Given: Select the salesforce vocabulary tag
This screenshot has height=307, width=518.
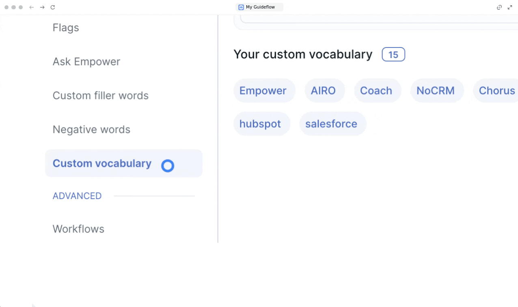Looking at the screenshot, I should coord(331,124).
